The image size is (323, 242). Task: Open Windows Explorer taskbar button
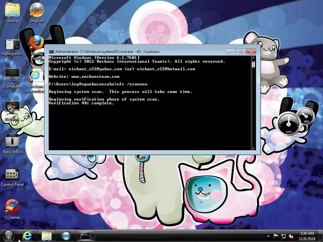(x=47, y=236)
